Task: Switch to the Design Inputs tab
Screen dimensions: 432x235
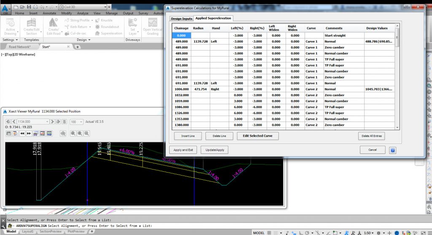Action: [x=181, y=19]
